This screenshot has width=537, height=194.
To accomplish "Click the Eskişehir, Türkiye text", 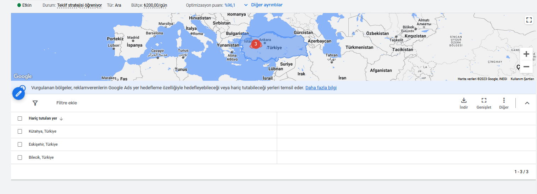I will click(x=43, y=144).
